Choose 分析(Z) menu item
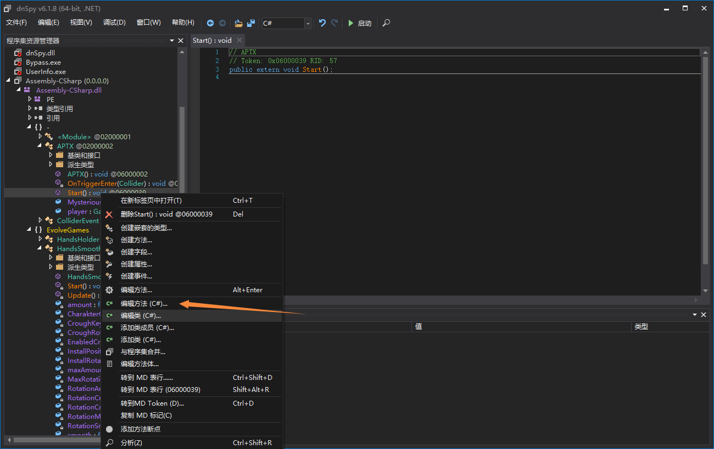The image size is (714, 449). click(193, 443)
